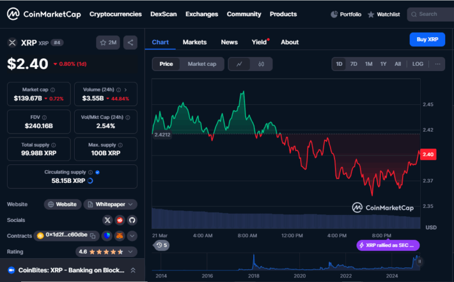This screenshot has height=282, width=454.
Task: Open the Exchanges menu
Action: 202,14
